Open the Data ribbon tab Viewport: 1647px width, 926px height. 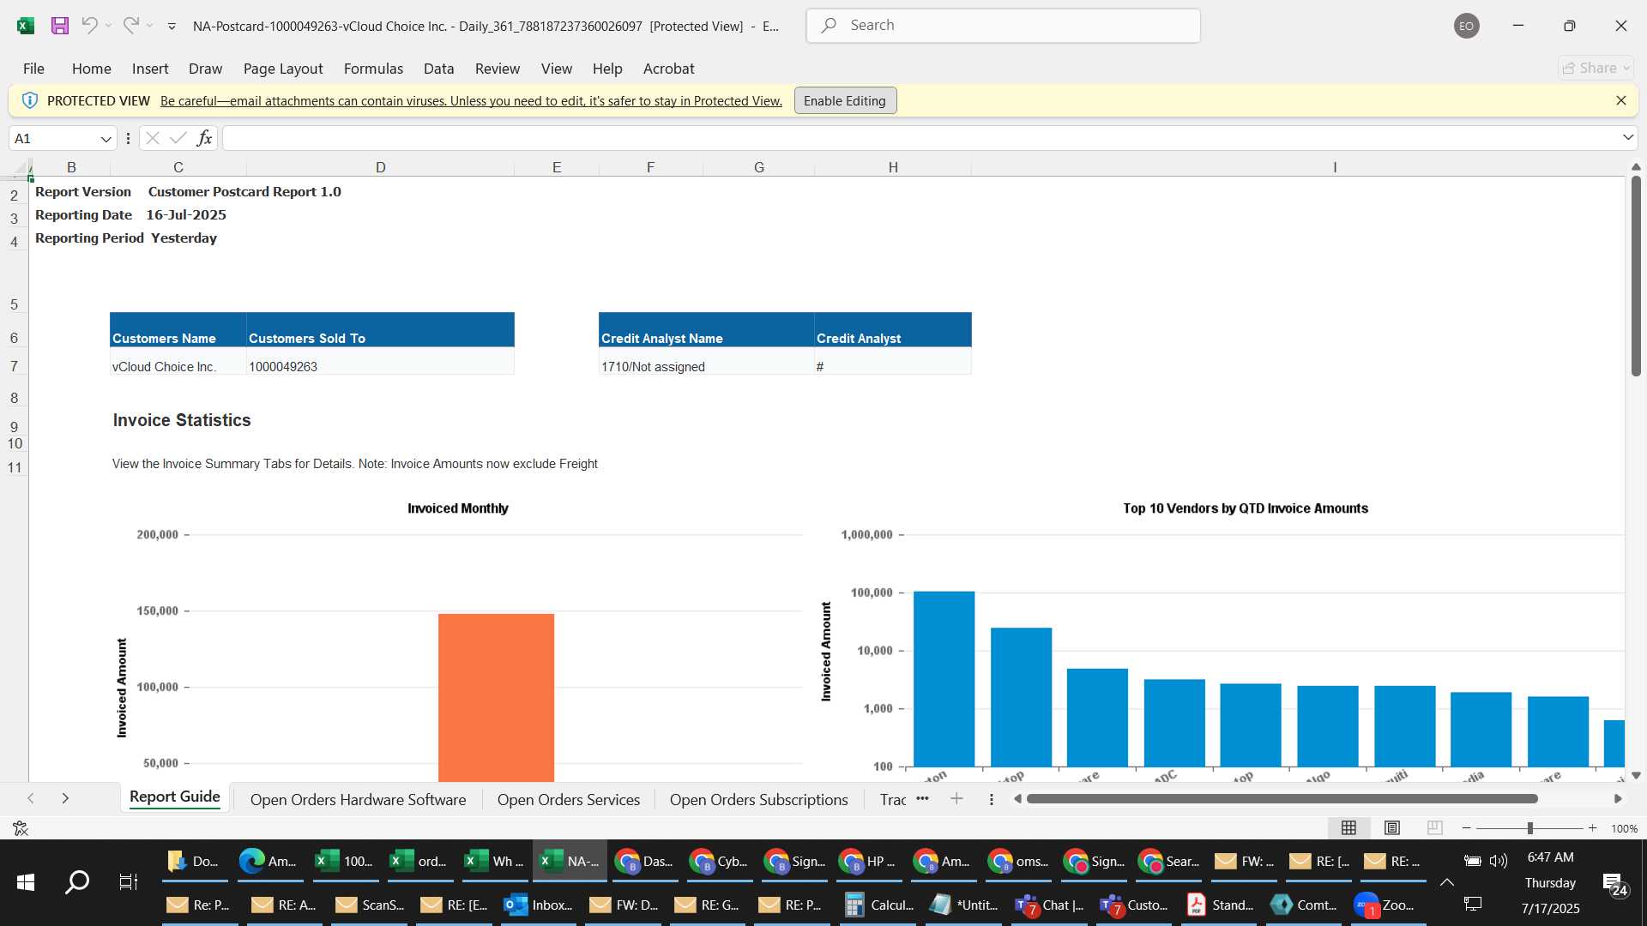tap(438, 69)
